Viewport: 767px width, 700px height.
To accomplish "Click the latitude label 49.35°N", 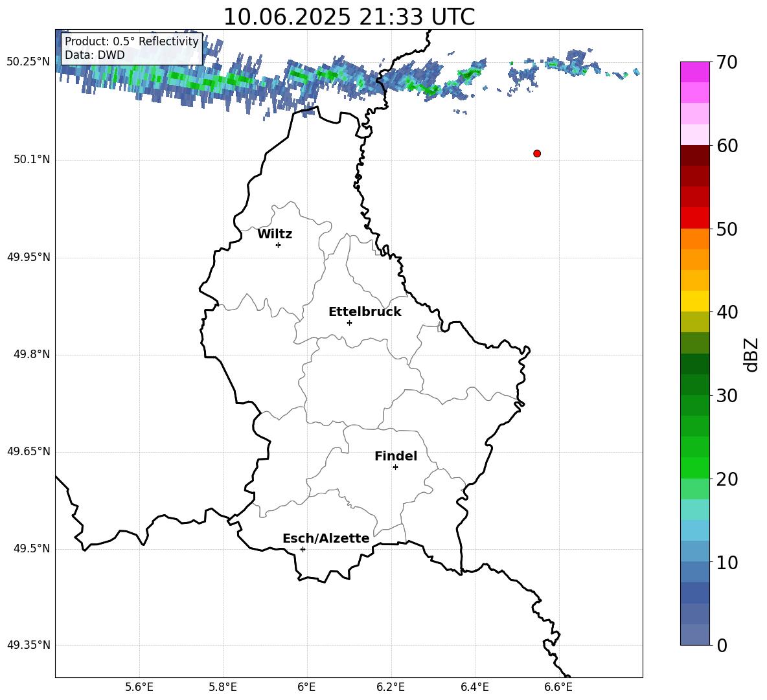I will [x=29, y=645].
